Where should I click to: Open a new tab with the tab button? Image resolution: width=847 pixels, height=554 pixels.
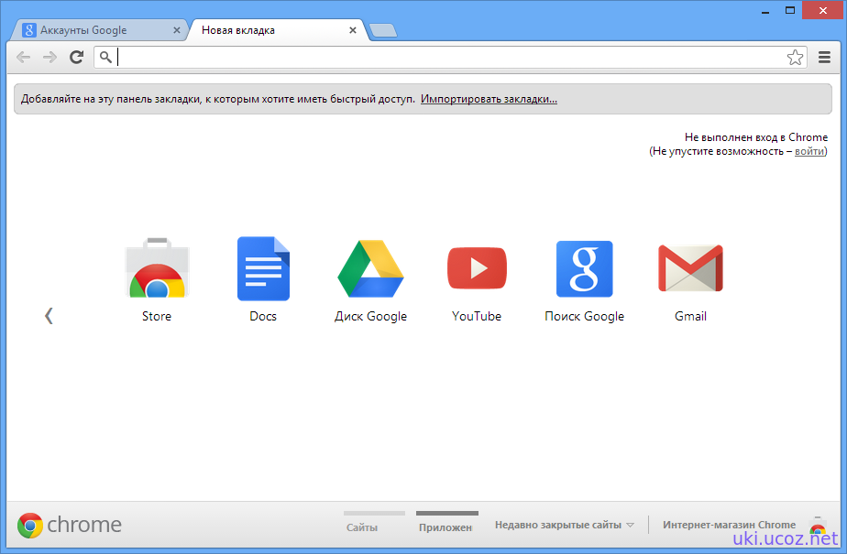[383, 30]
